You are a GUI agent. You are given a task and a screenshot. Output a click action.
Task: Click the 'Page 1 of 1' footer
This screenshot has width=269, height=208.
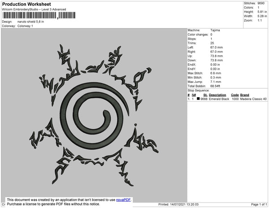pyautogui.click(x=259, y=204)
